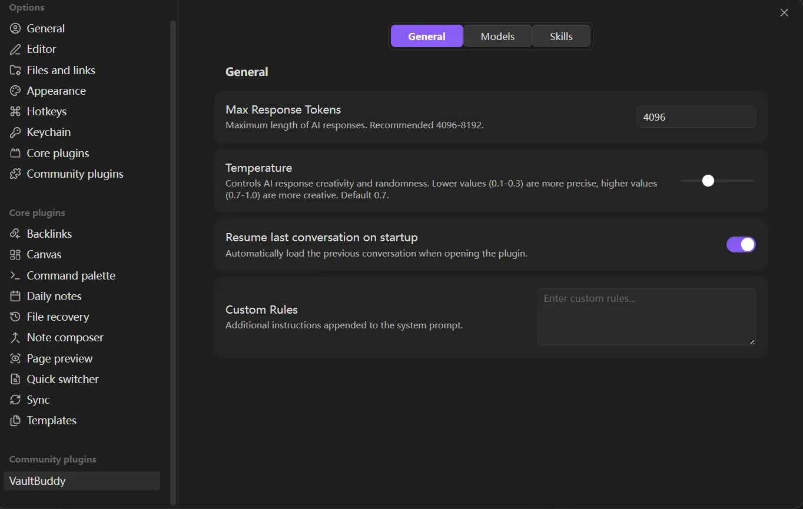803x509 pixels.
Task: Click the Community plugins puzzle icon
Action: 15,174
